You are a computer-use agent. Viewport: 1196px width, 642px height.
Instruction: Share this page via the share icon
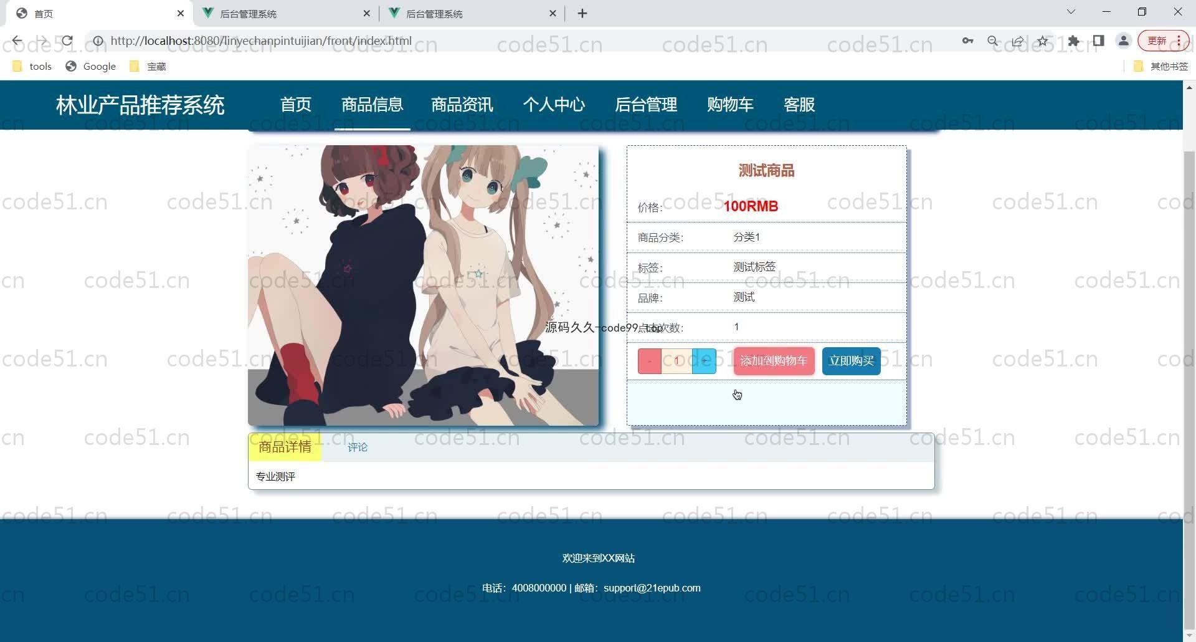click(1017, 41)
